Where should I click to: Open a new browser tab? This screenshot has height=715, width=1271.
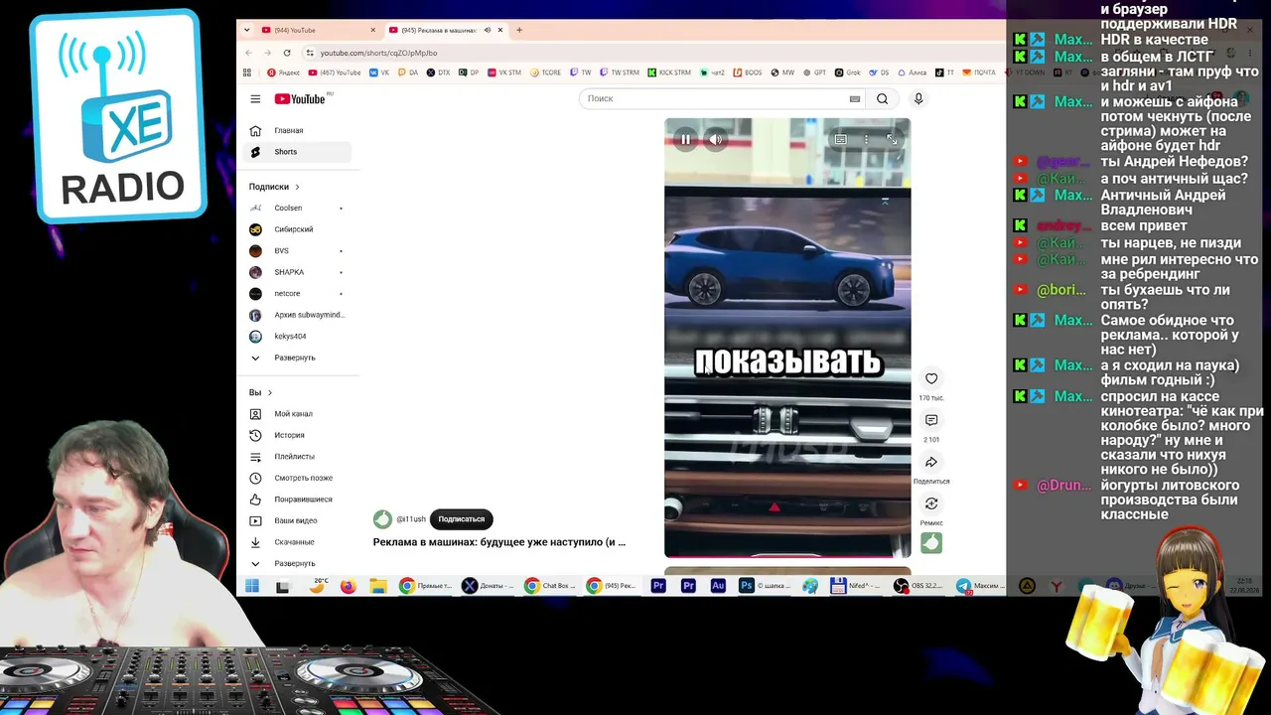pos(519,30)
